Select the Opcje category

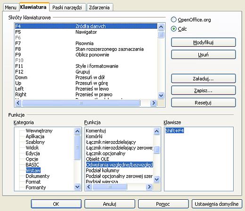[32, 159]
